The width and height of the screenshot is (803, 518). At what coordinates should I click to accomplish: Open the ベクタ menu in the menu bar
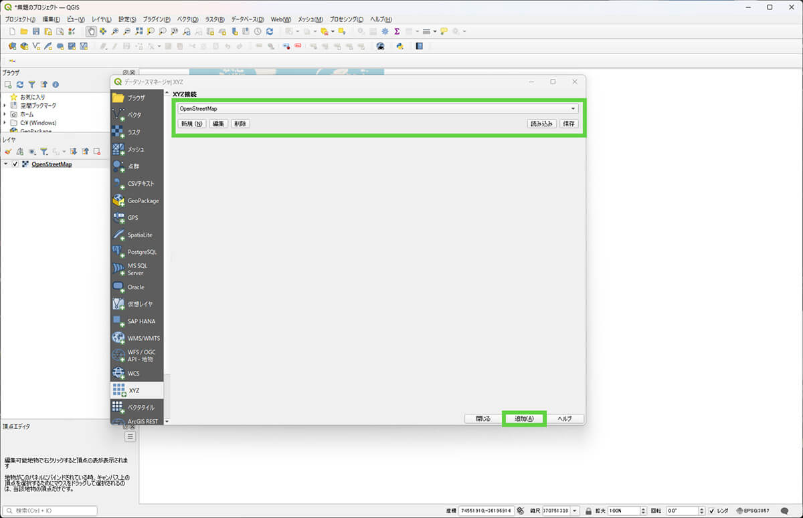(x=188, y=19)
